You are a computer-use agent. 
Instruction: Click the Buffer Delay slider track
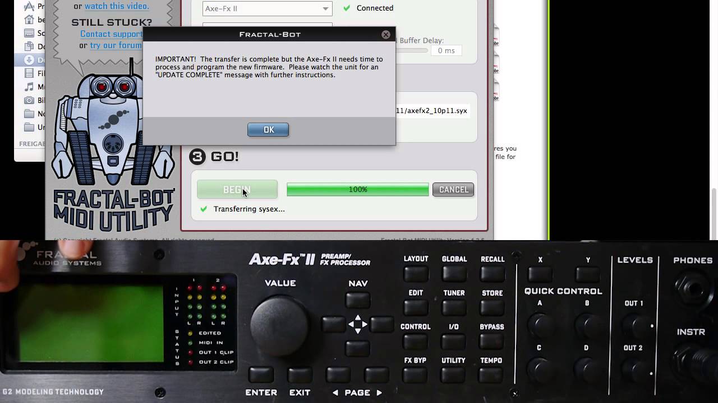click(411, 50)
